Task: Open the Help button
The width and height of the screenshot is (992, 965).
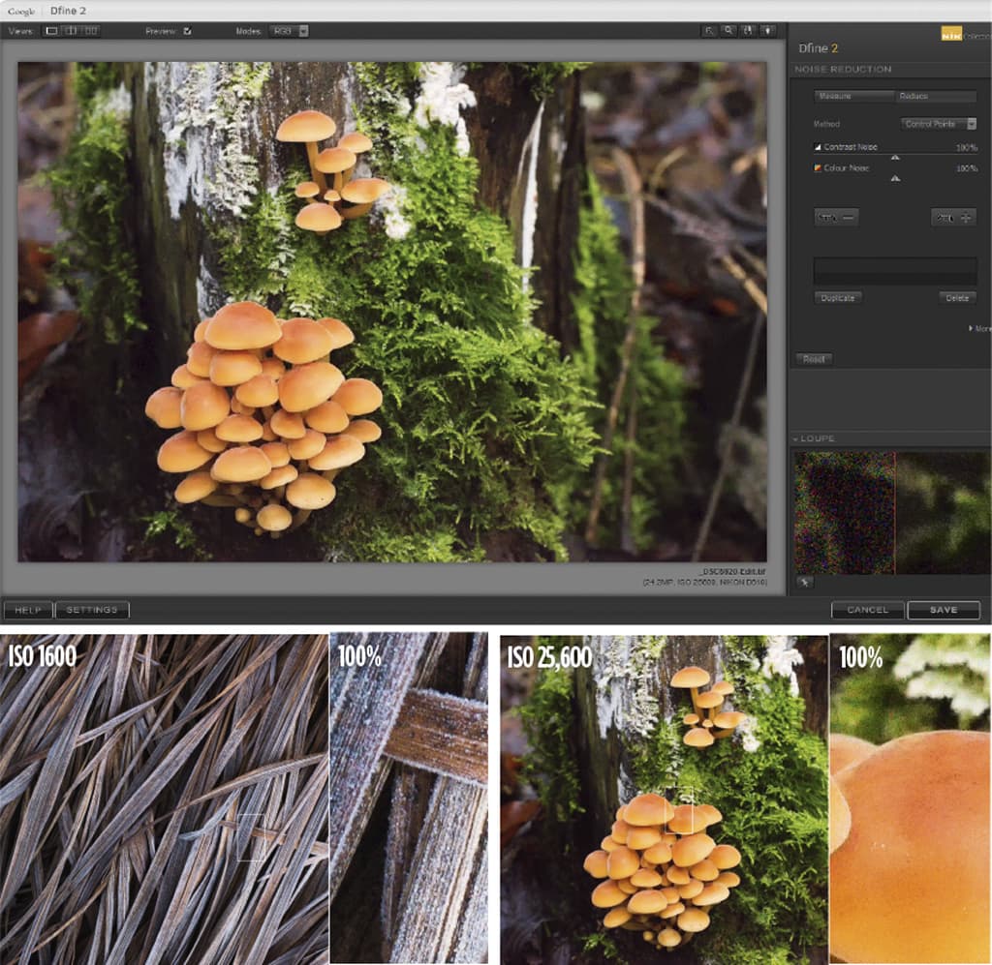Action: click(28, 610)
